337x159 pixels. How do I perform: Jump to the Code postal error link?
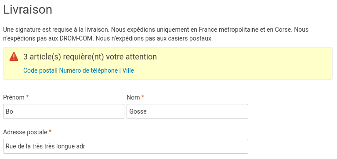(40, 70)
